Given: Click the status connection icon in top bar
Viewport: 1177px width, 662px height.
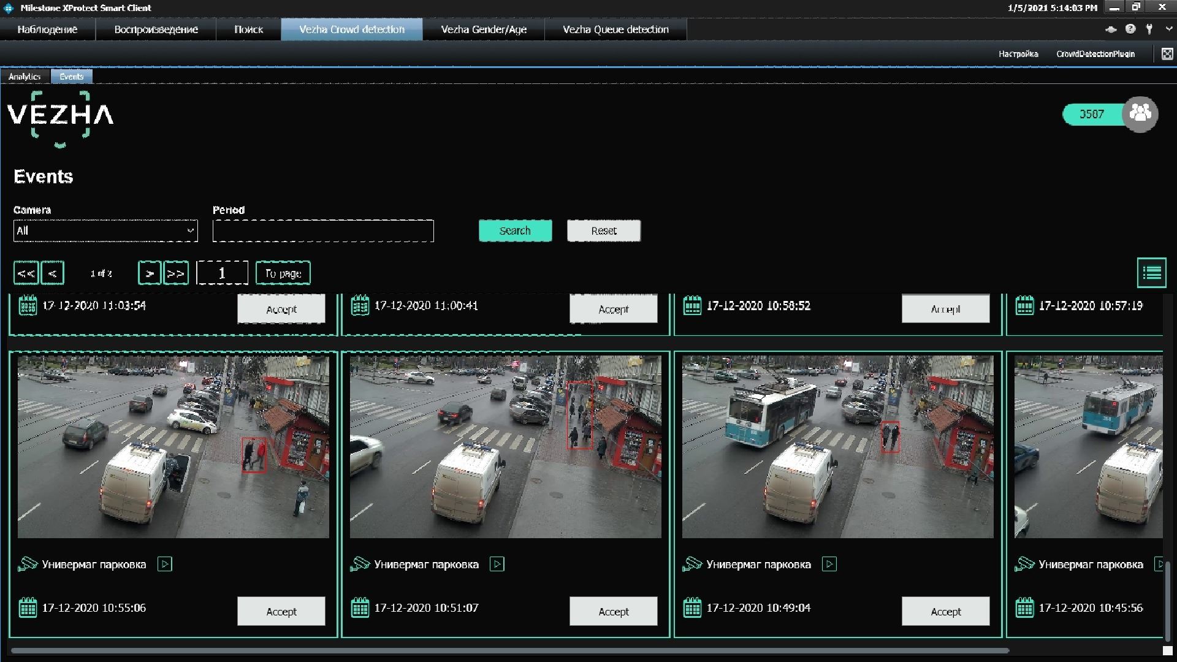Looking at the screenshot, I should click(1111, 29).
